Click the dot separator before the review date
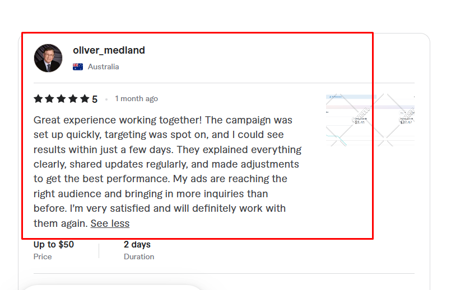451x290 pixels. pyautogui.click(x=106, y=99)
